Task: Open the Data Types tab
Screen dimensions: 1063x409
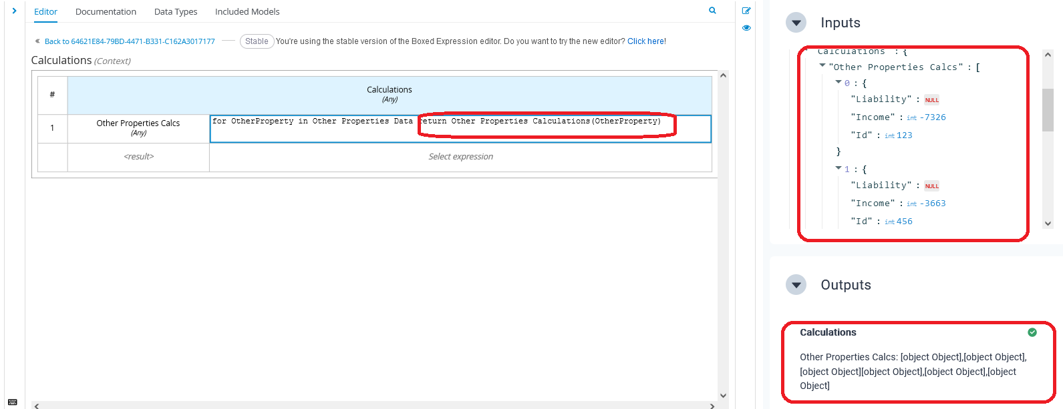Action: (x=176, y=11)
